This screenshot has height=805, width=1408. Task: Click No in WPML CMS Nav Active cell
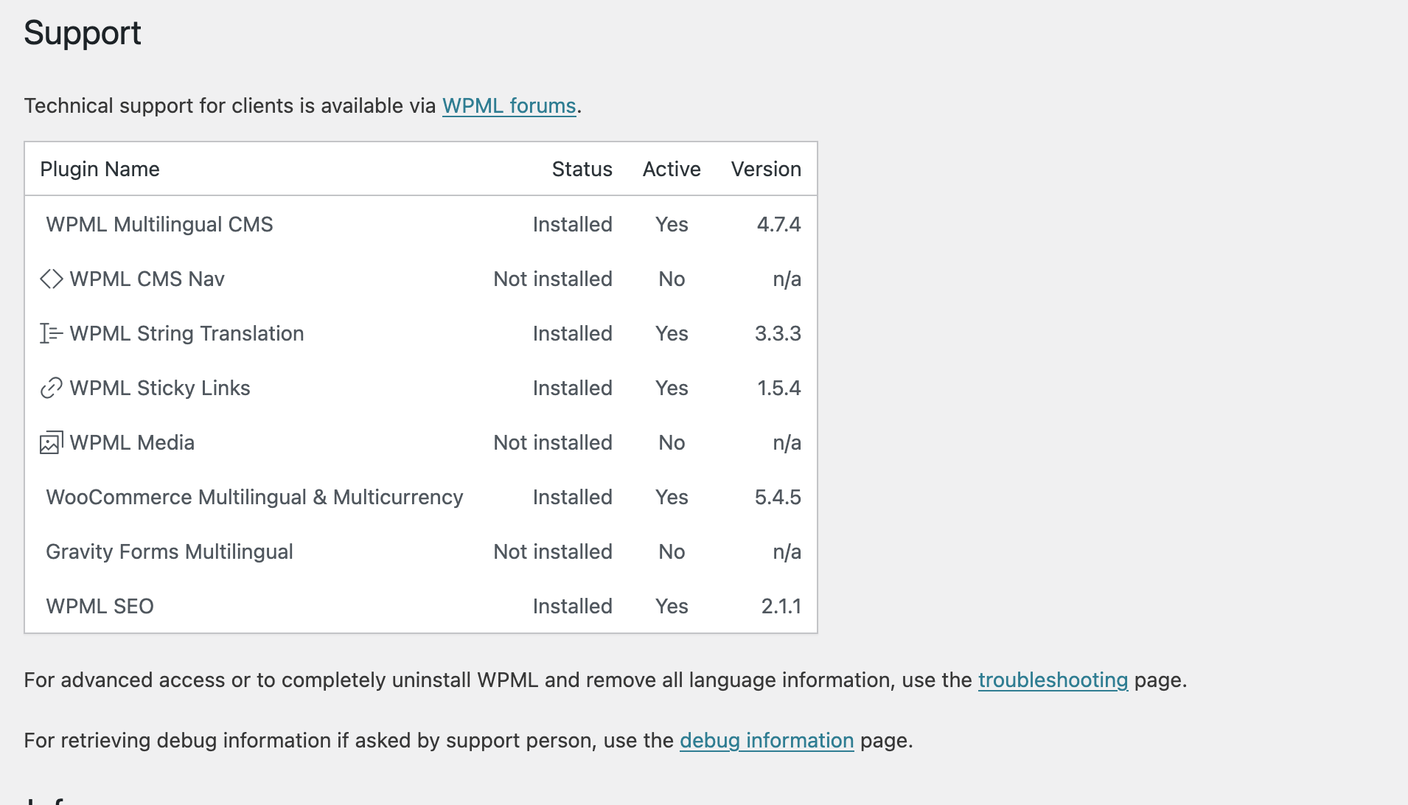click(672, 279)
